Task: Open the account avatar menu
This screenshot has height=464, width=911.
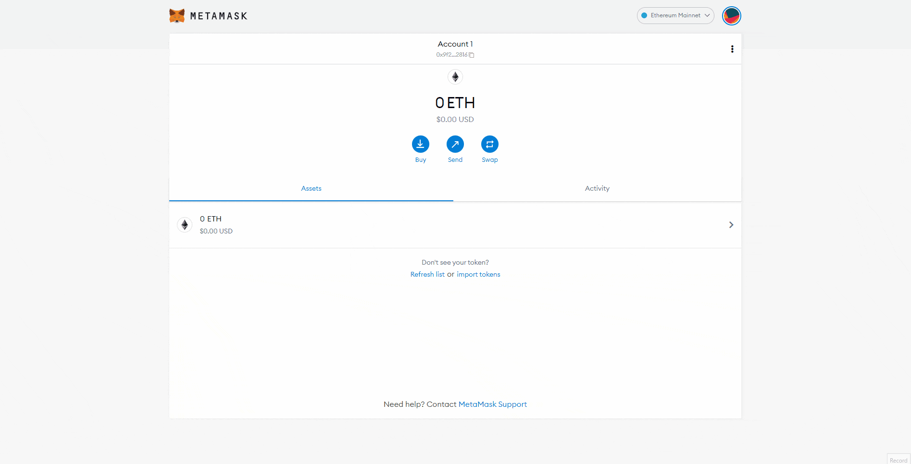Action: tap(732, 16)
